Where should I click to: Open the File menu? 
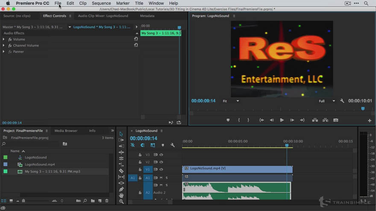point(58,3)
